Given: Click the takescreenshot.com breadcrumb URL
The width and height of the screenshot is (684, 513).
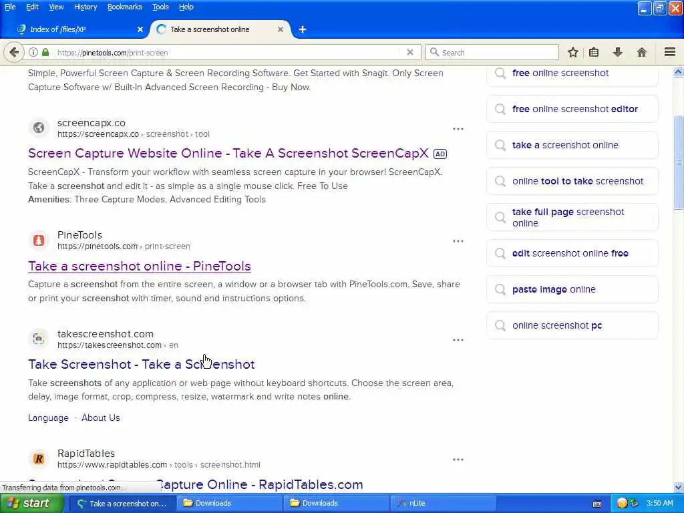Looking at the screenshot, I should coord(118,345).
